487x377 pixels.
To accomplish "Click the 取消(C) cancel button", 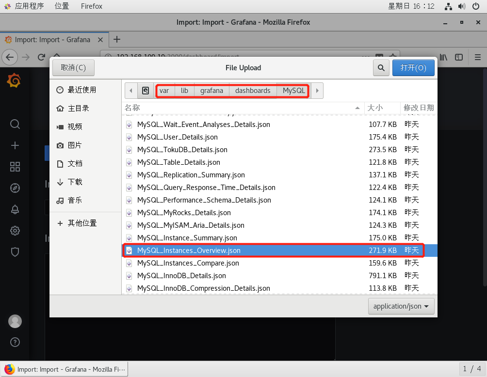I will point(73,68).
